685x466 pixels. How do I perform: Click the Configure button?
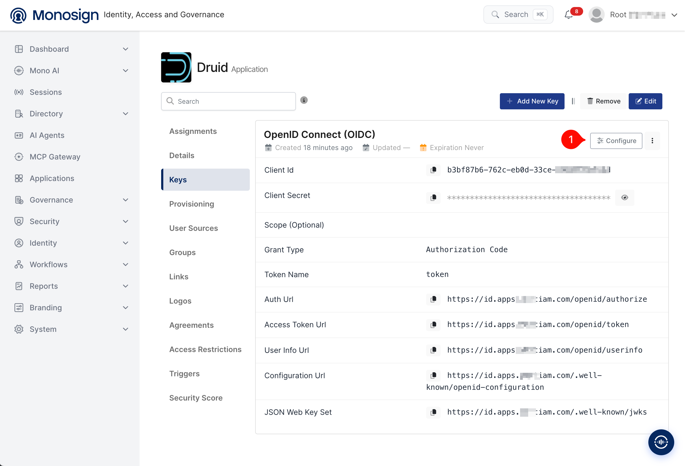click(x=616, y=141)
